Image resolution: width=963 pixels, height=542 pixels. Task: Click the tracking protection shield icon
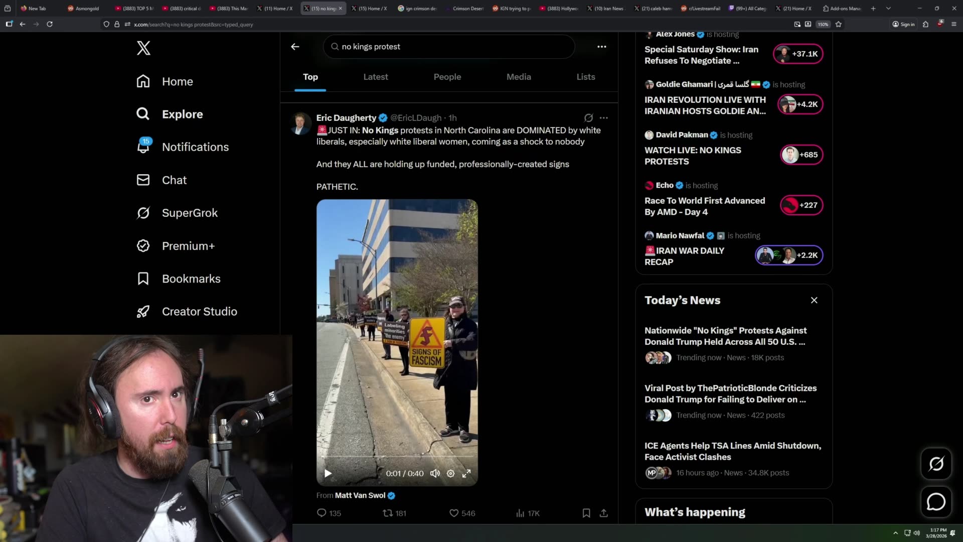click(x=106, y=24)
